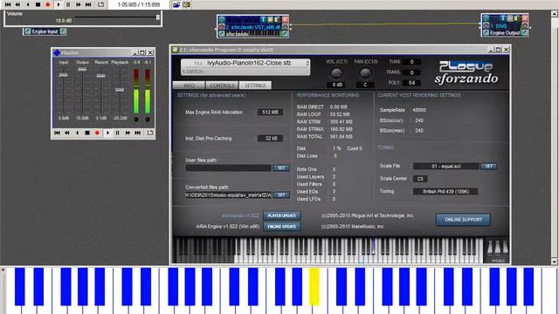559x314 pixels.
Task: Click the Engine Input node's right icon
Action: pos(63,31)
